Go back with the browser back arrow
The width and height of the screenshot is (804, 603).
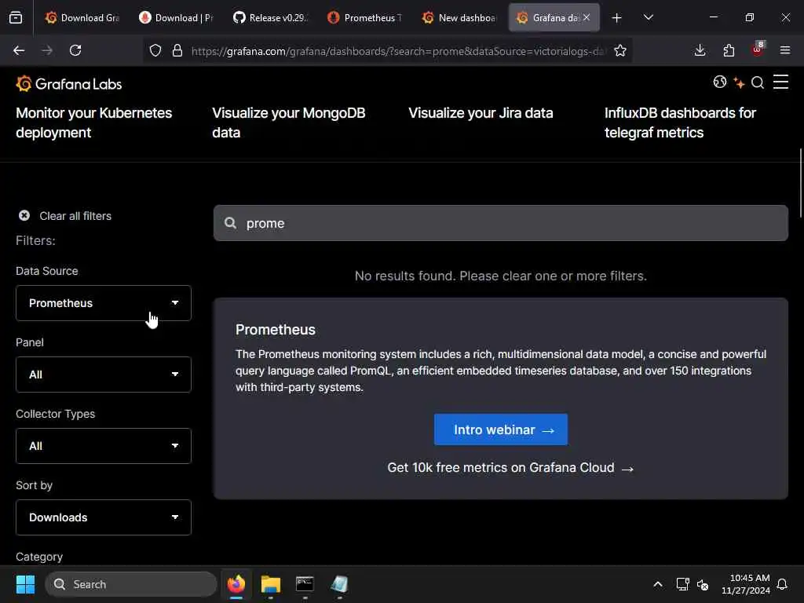[x=19, y=50]
